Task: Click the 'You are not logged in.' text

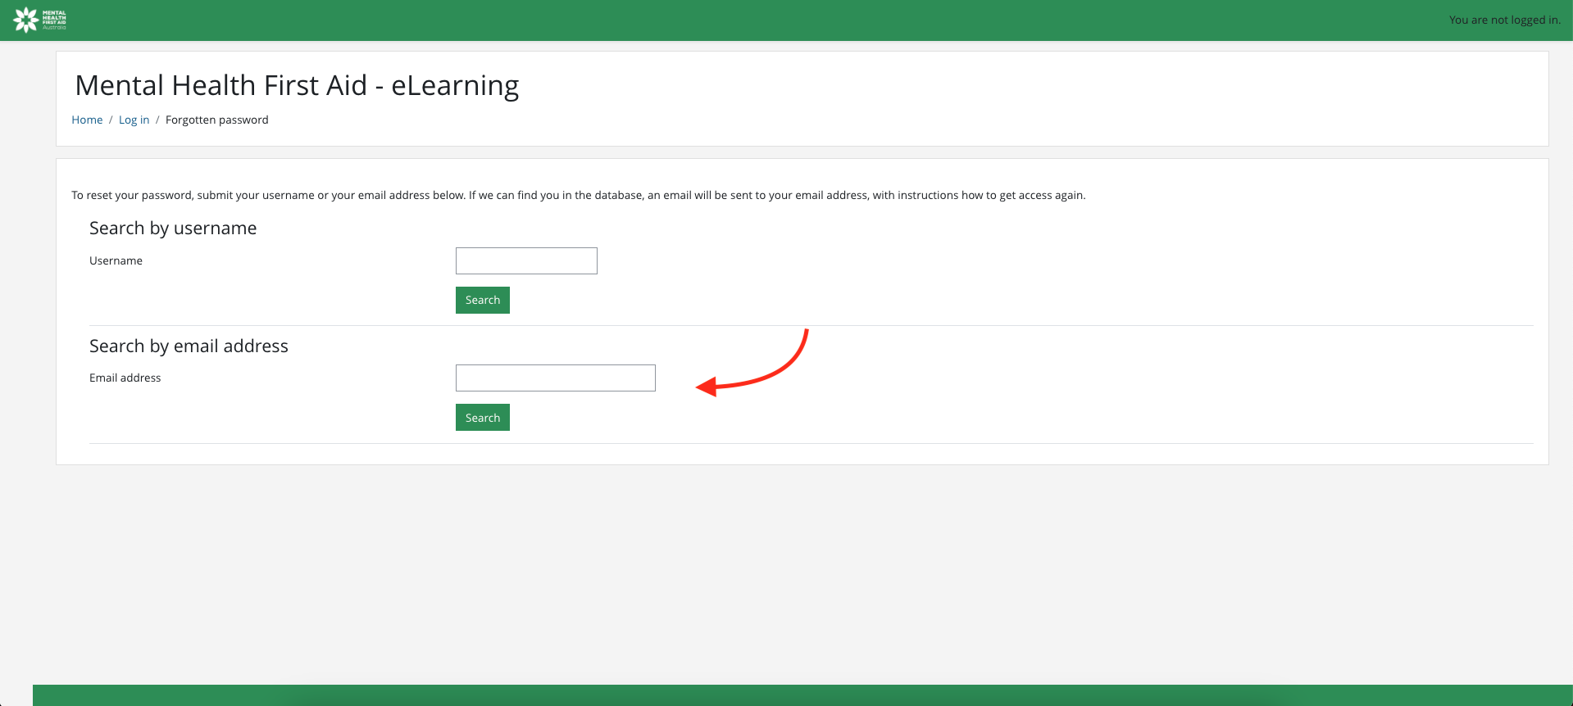Action: pyautogui.click(x=1505, y=20)
